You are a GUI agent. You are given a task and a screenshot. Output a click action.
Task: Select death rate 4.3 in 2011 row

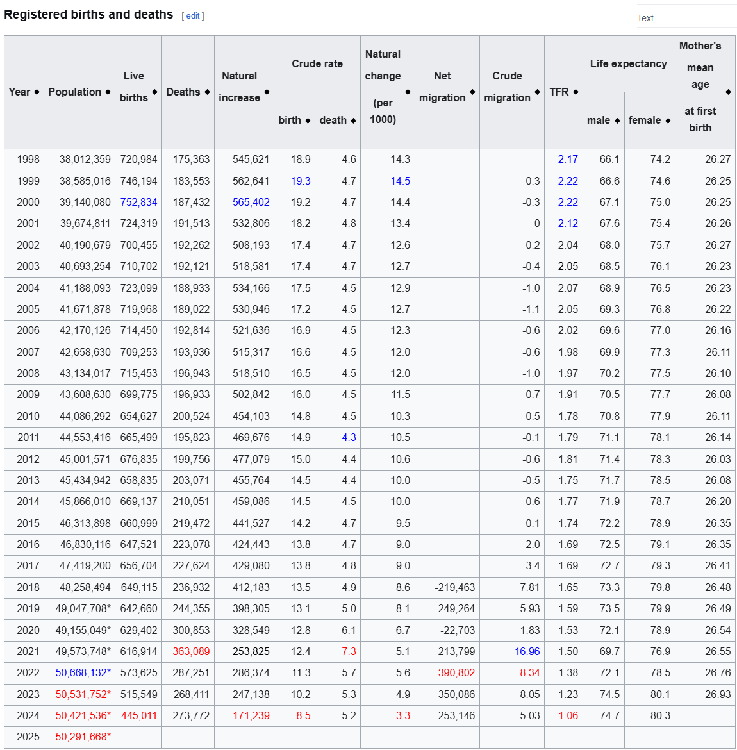pyautogui.click(x=349, y=437)
